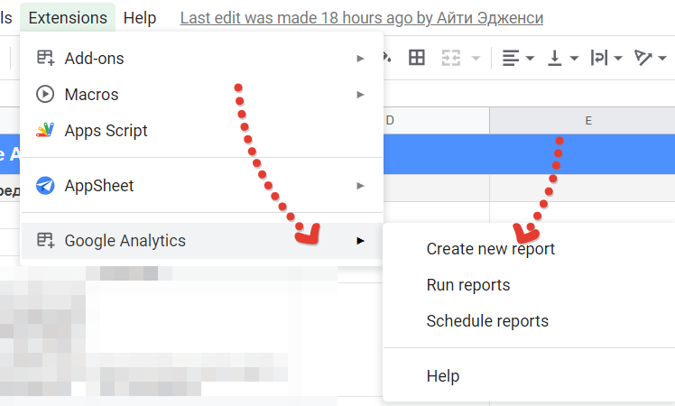Select Add-ons menu entry
This screenshot has width=675, height=406.
[201, 58]
